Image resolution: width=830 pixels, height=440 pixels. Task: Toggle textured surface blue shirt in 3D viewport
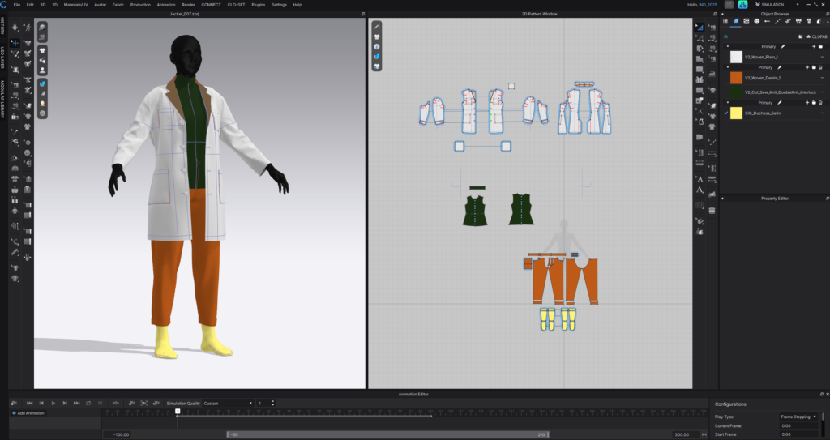(42, 83)
